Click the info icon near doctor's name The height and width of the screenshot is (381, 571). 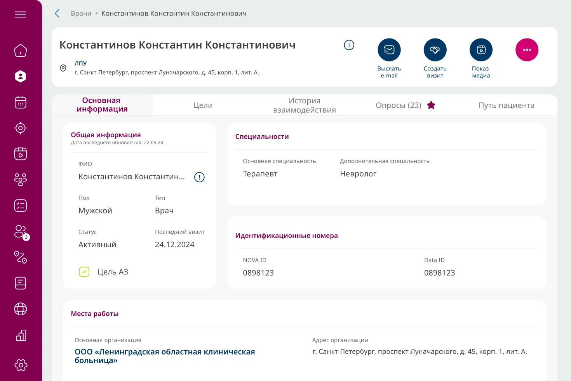click(349, 45)
